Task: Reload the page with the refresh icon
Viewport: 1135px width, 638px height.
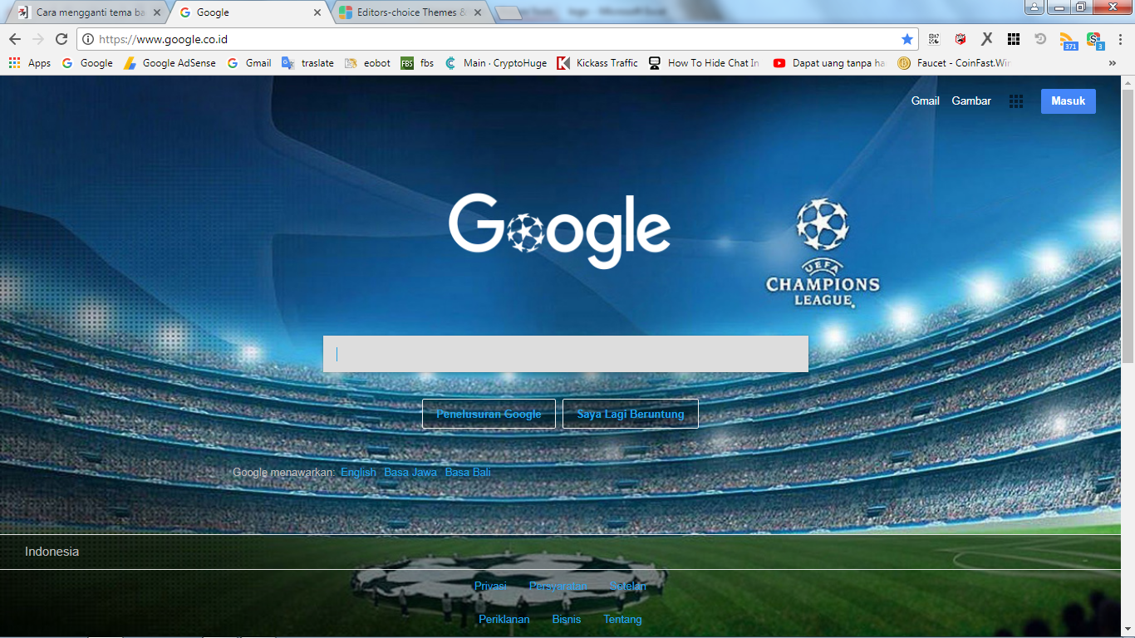Action: (61, 39)
